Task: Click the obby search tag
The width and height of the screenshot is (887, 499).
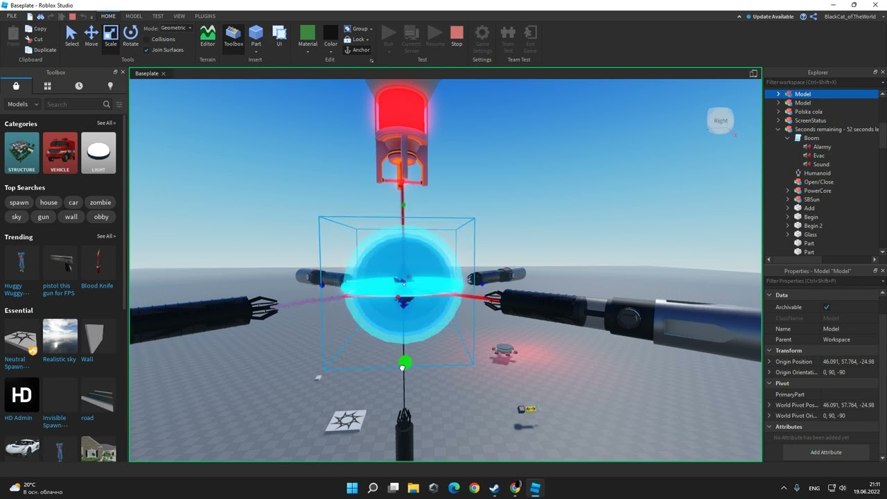Action: coord(101,217)
